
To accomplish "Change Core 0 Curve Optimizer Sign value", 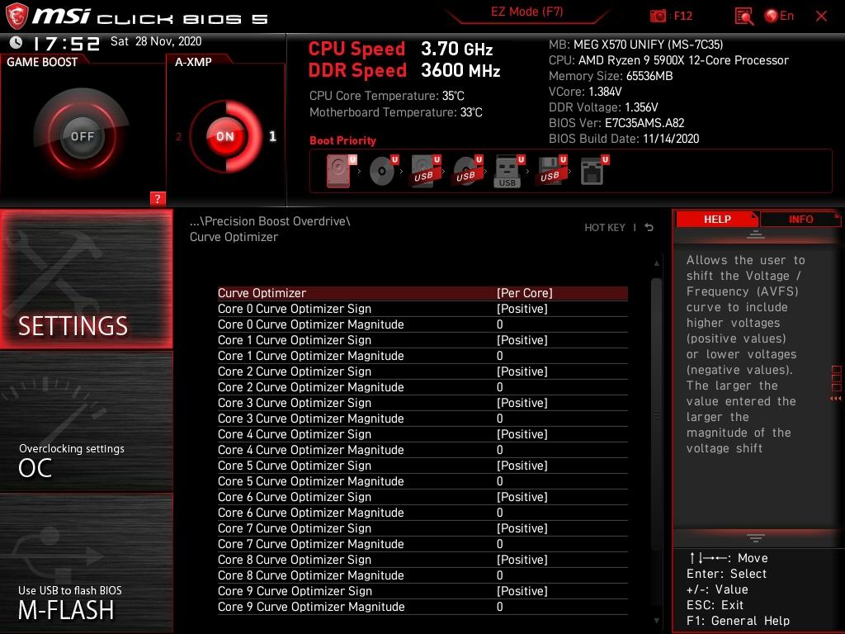I will tap(522, 309).
